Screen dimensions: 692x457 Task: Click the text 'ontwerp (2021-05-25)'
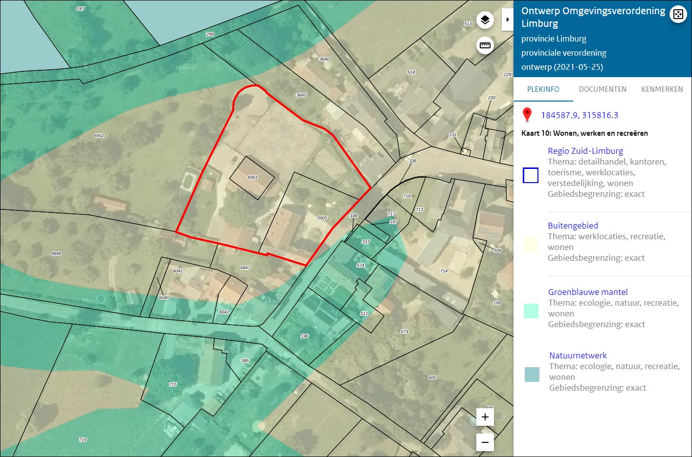[562, 67]
